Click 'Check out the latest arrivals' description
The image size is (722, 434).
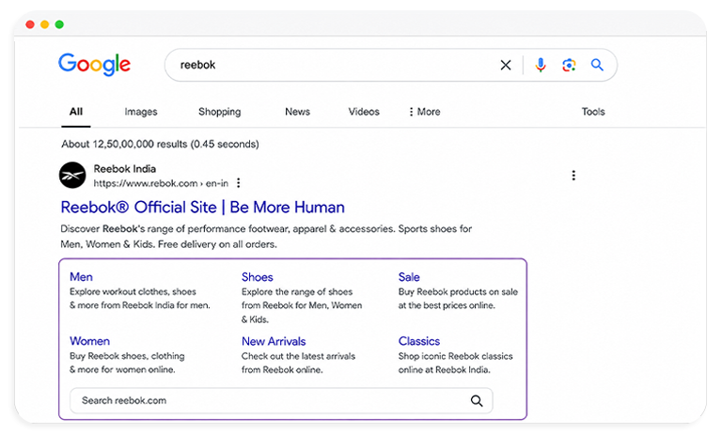click(298, 363)
